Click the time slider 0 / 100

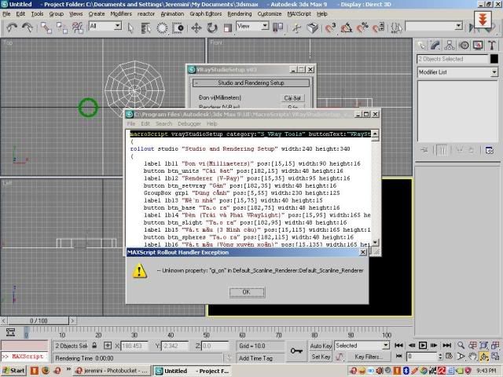[39, 320]
